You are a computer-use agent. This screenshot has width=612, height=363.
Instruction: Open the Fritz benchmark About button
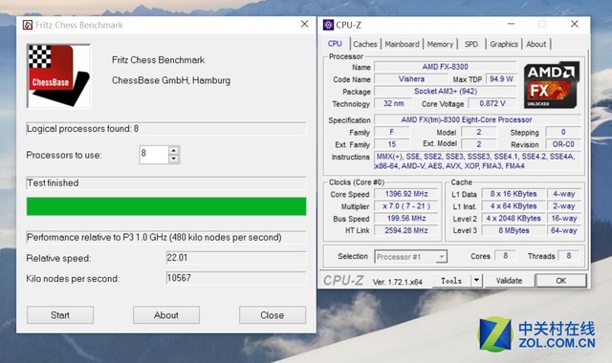[x=166, y=315]
